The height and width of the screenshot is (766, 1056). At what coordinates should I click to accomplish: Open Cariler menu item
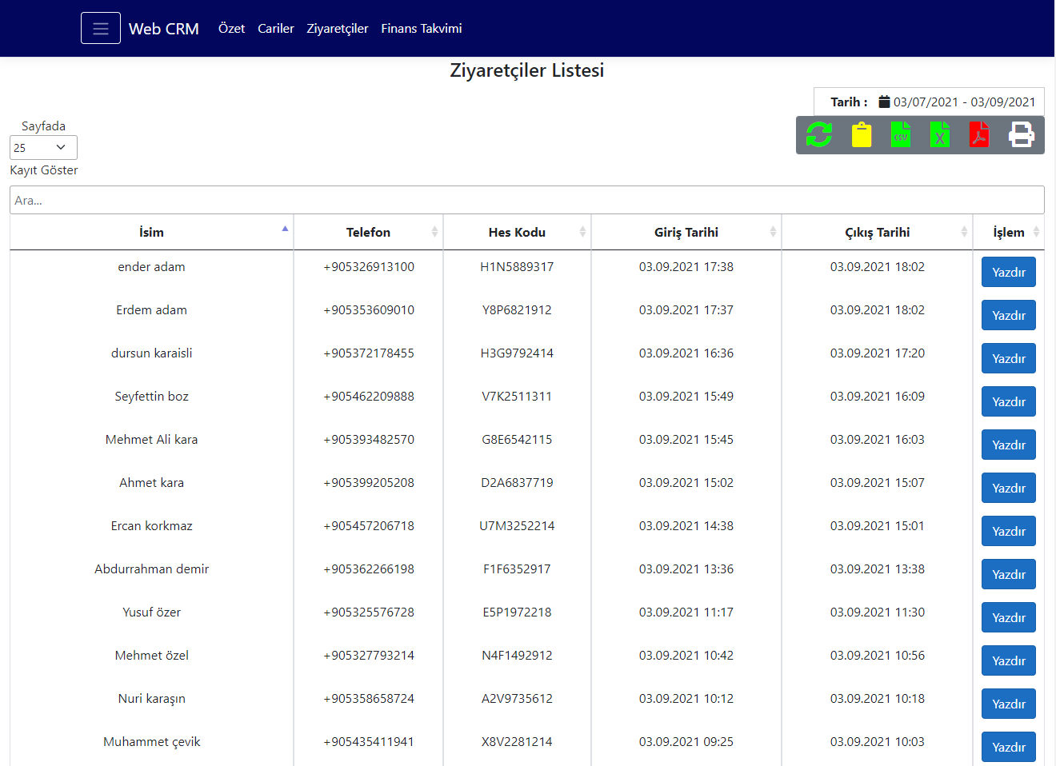276,28
